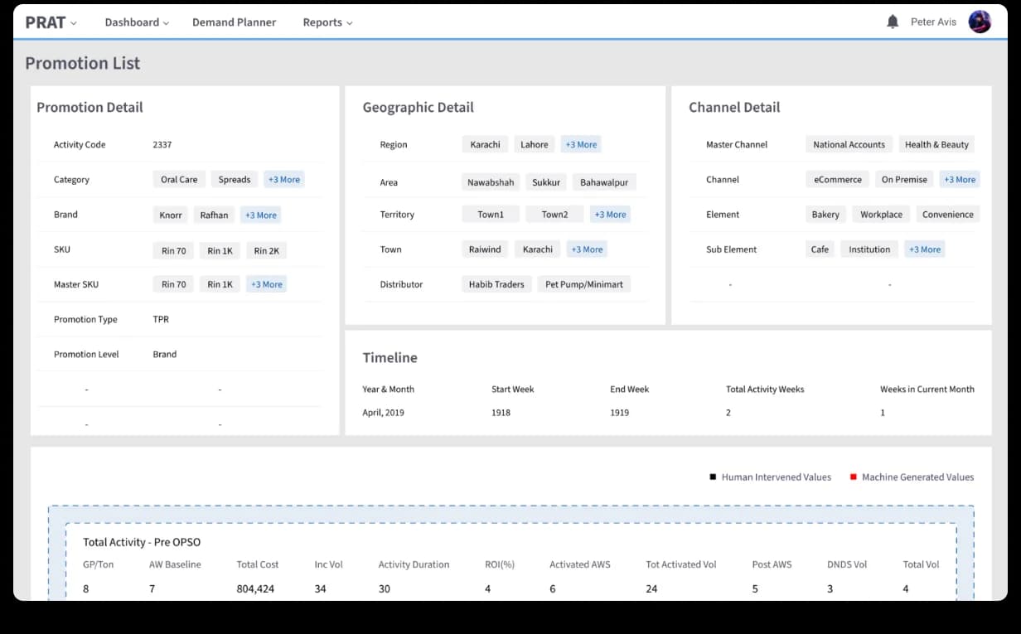Click the Rafhan brand tag

click(214, 215)
